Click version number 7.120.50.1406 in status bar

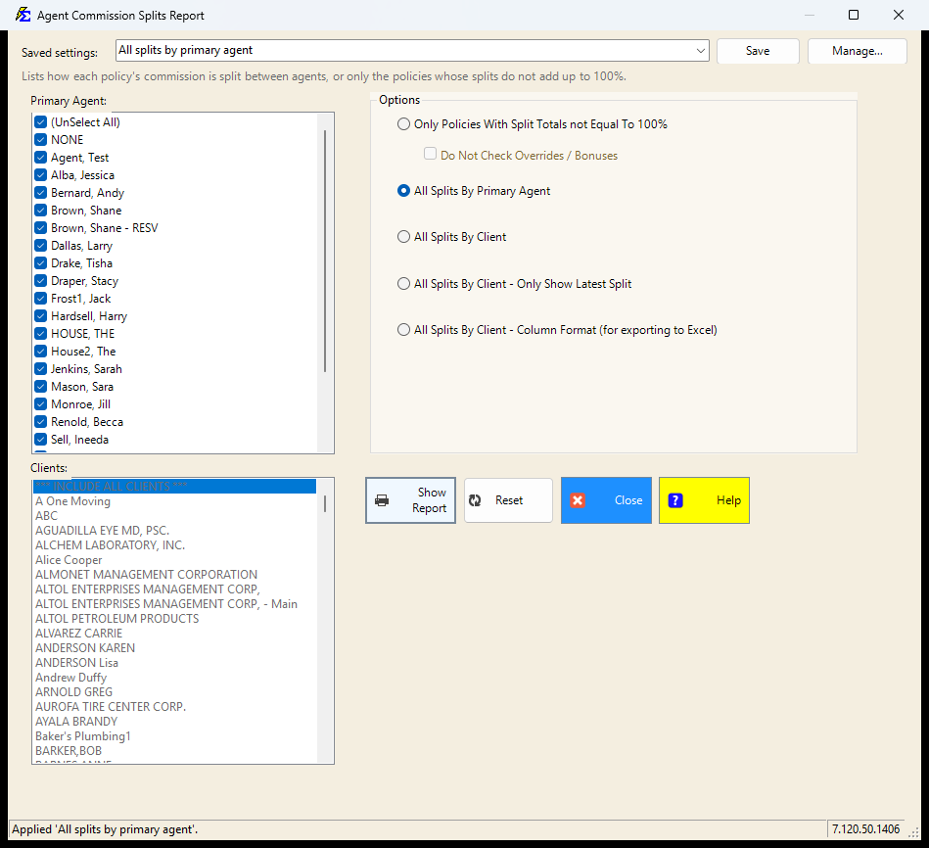coord(865,829)
